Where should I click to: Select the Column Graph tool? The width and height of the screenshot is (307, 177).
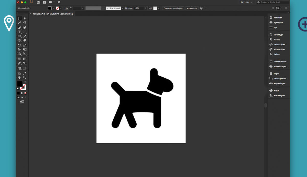(x=25, y=68)
